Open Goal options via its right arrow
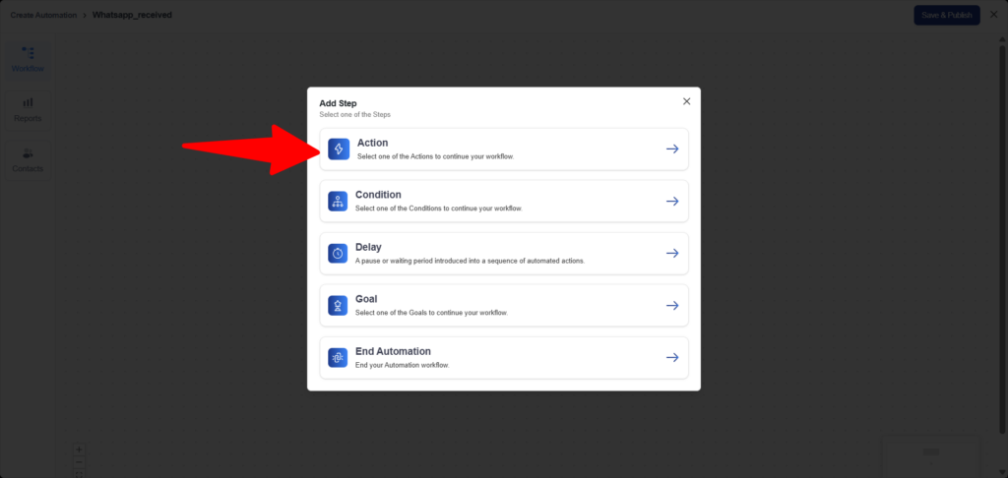Image resolution: width=1008 pixels, height=478 pixels. 672,306
